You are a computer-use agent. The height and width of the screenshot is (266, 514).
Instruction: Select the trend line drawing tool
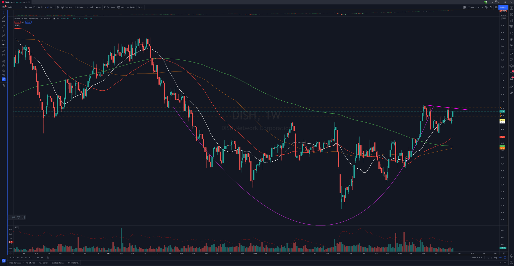(x=4, y=17)
